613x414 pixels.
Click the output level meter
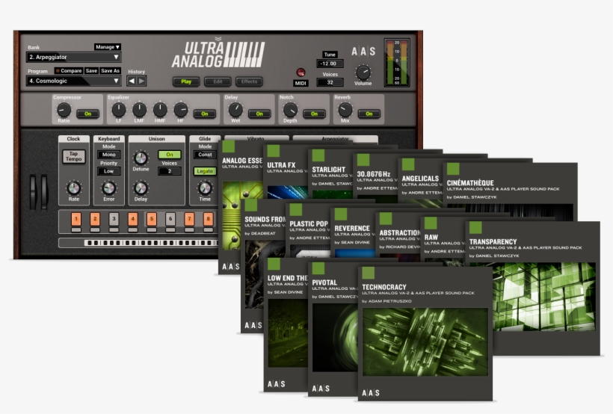click(x=397, y=63)
